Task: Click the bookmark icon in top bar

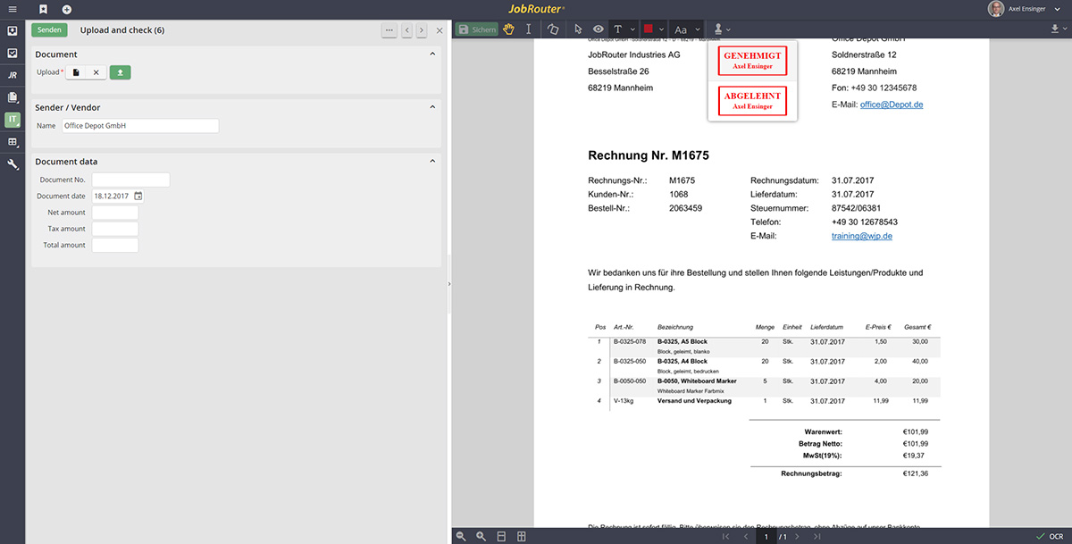Action: point(43,9)
